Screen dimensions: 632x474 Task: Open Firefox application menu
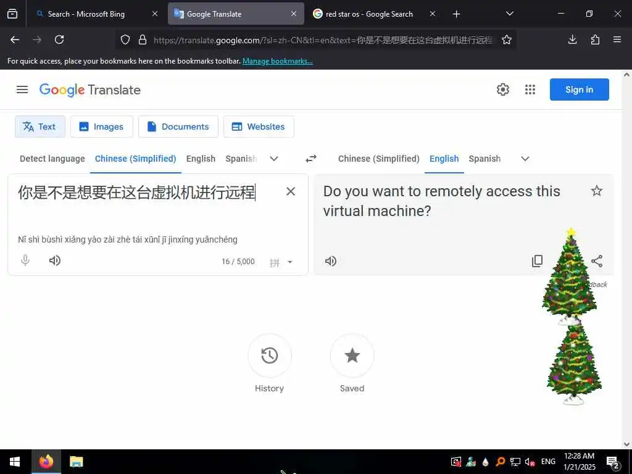pyautogui.click(x=617, y=39)
